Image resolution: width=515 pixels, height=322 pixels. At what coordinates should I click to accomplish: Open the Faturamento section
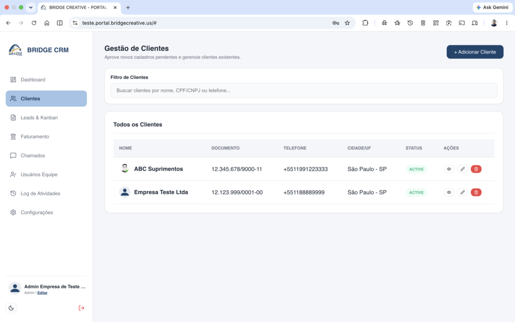(x=46, y=136)
